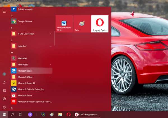Open Settings gear in Start sidebar

(x=4, y=99)
